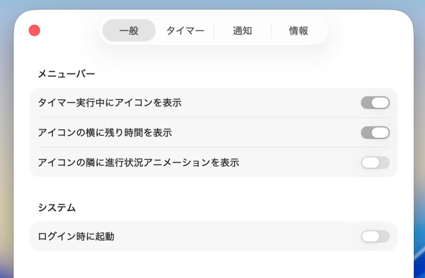This screenshot has height=278, width=425.
Task: Click empty title area right of 情報 tab
Action: coord(369,31)
